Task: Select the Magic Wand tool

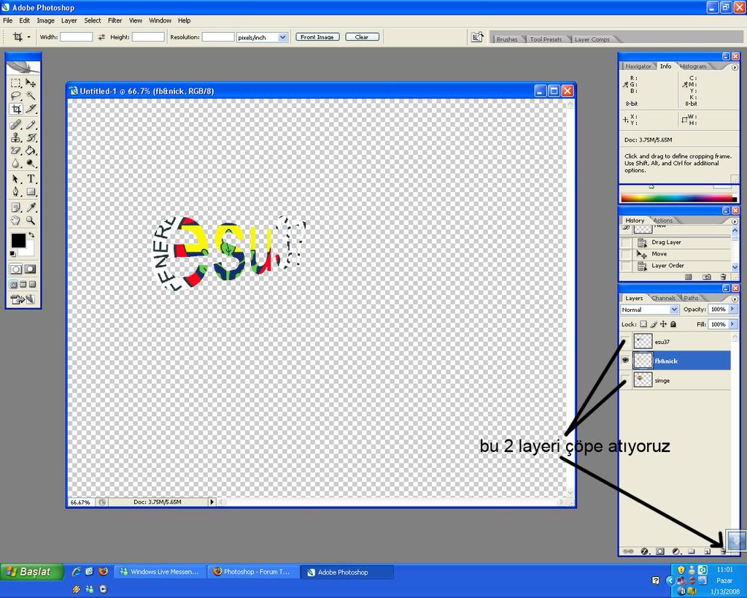Action: pyautogui.click(x=31, y=96)
